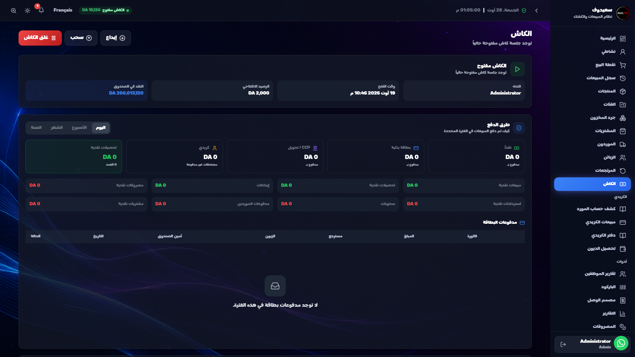The image size is (635, 357).
Task: Switch to the الأسبوع period tab
Action: point(79,128)
